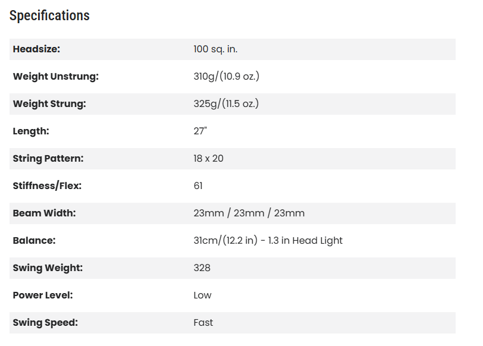
Task: Select the 100 sq. in. value
Action: coord(215,49)
